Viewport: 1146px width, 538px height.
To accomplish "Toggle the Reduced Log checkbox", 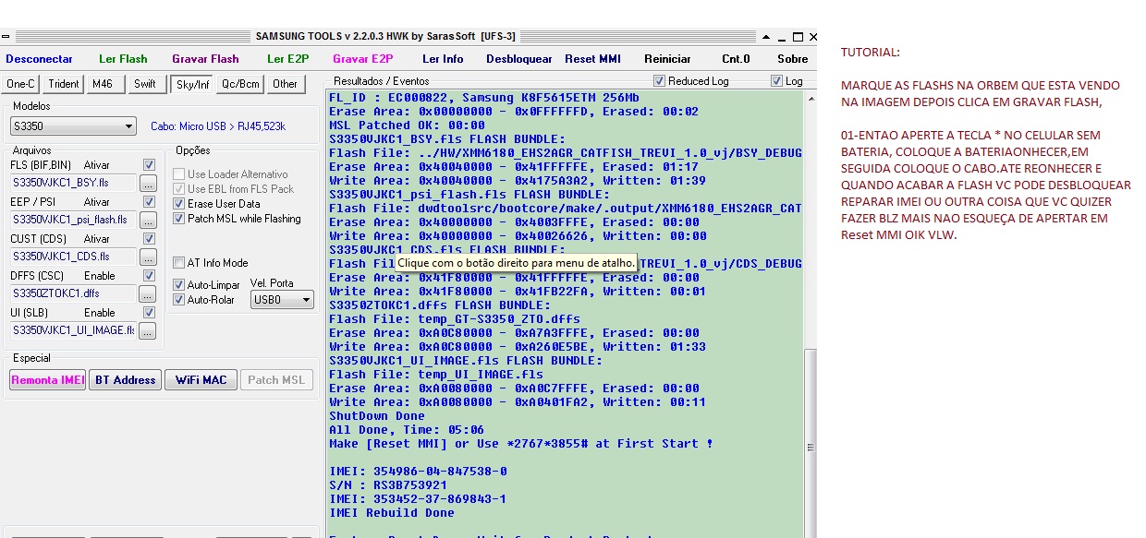I will click(x=659, y=81).
